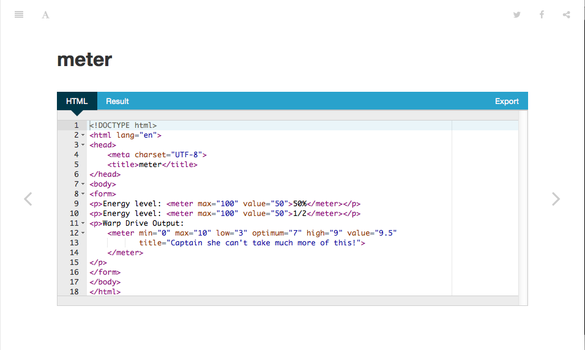Image resolution: width=585 pixels, height=350 pixels.
Task: Open the general share icon
Action: [567, 15]
